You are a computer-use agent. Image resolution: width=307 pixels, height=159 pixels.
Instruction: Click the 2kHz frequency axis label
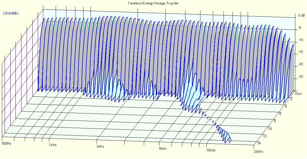coord(100,146)
